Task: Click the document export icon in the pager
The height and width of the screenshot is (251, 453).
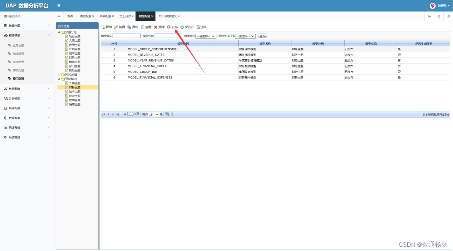Action: pyautogui.click(x=171, y=114)
